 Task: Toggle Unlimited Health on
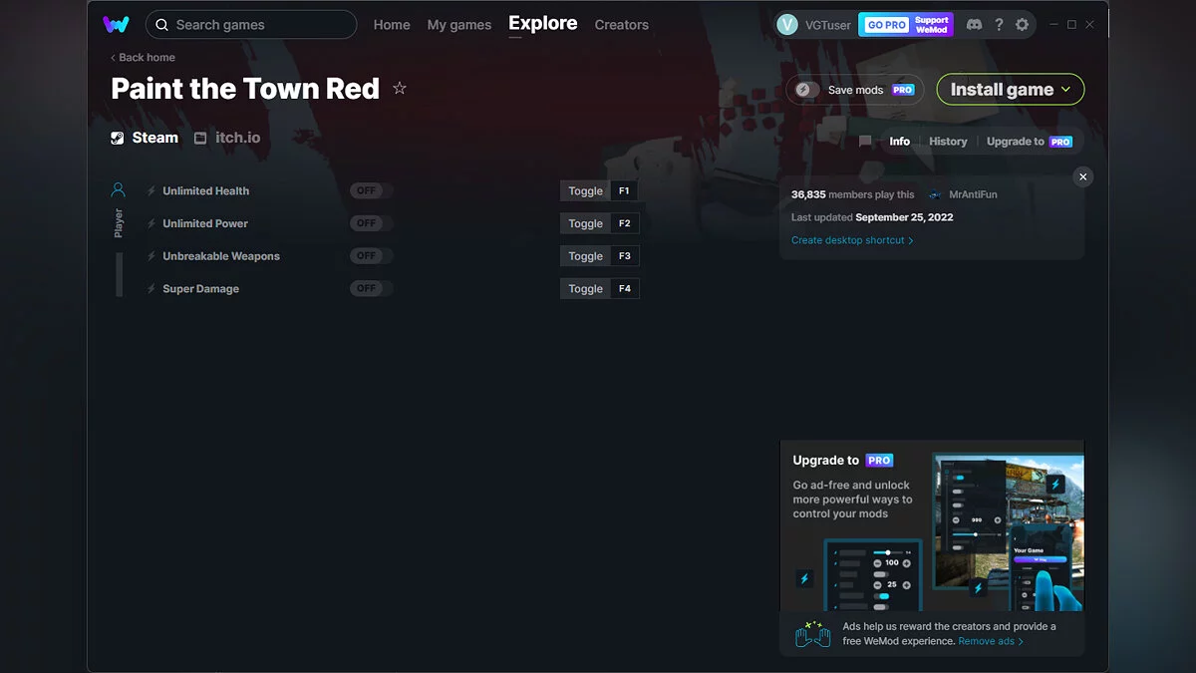(x=371, y=191)
